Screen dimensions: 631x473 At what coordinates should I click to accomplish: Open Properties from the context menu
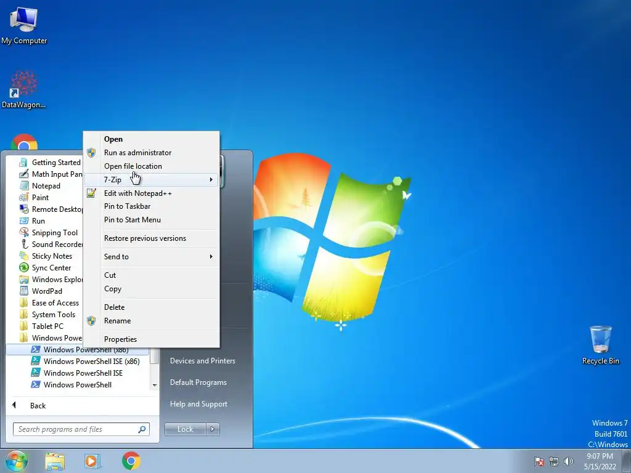tap(152, 339)
